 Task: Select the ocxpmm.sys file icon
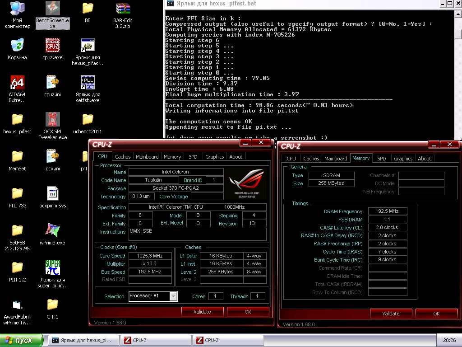click(52, 197)
